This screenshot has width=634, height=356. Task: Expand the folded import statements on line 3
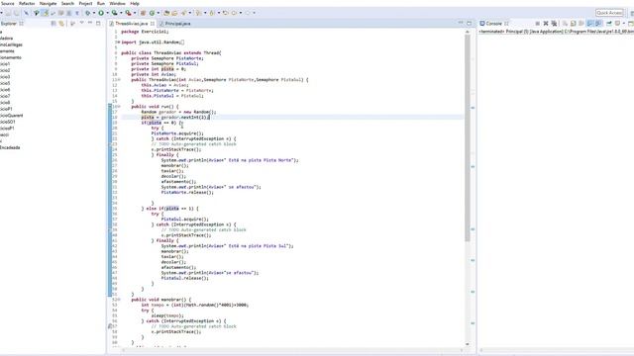(118, 42)
